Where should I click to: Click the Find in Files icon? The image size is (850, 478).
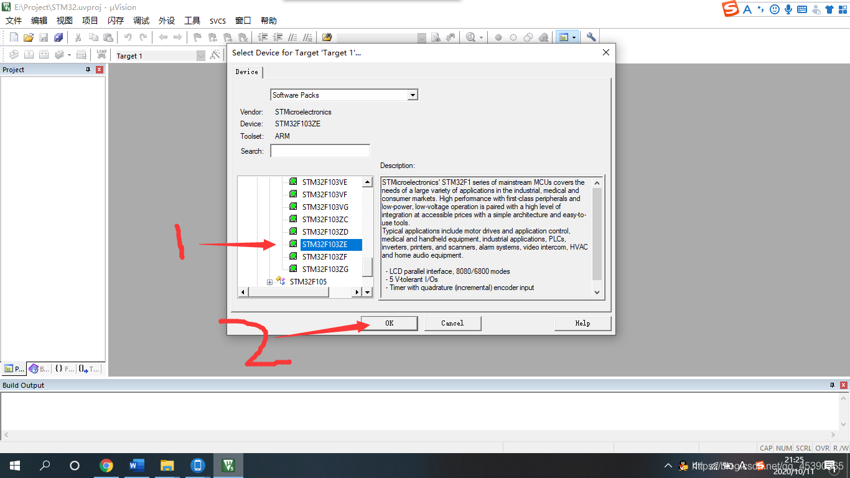coord(327,37)
